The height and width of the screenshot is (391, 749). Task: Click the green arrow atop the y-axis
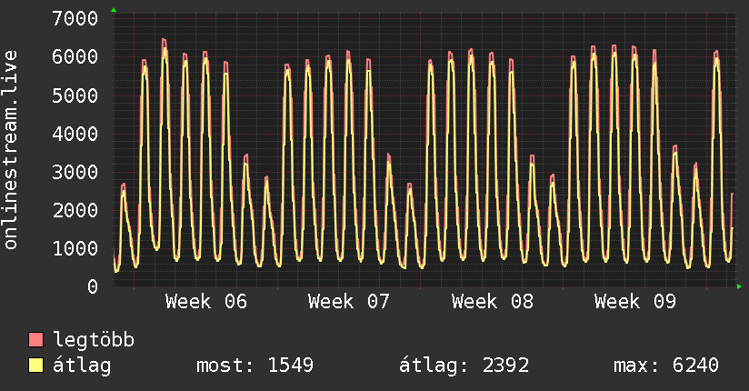(113, 10)
